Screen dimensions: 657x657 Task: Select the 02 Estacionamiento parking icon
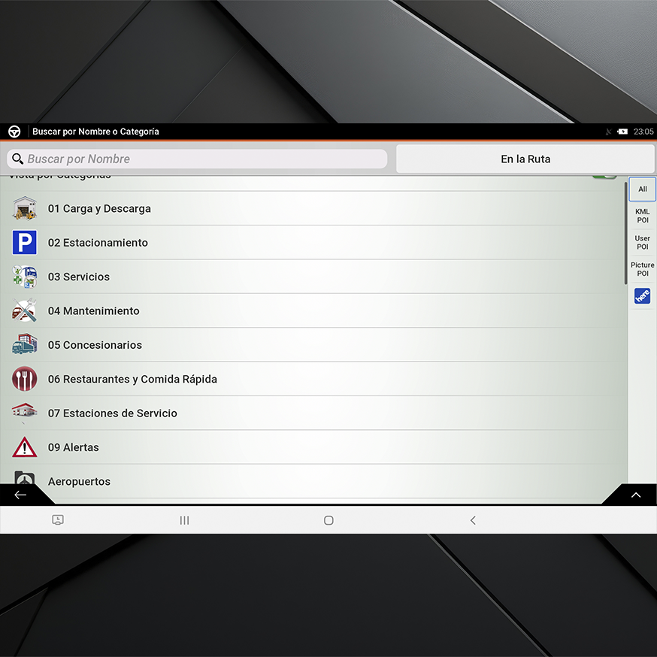[24, 243]
